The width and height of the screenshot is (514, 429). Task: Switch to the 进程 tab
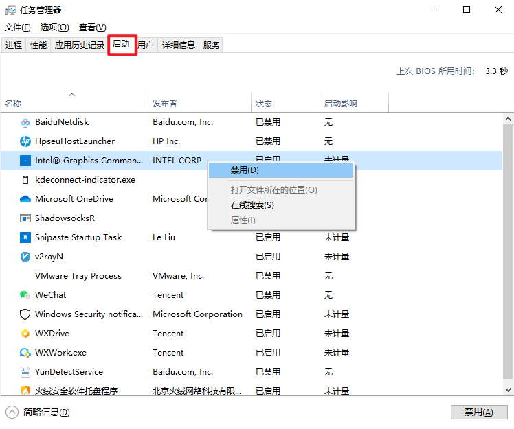tap(14, 45)
